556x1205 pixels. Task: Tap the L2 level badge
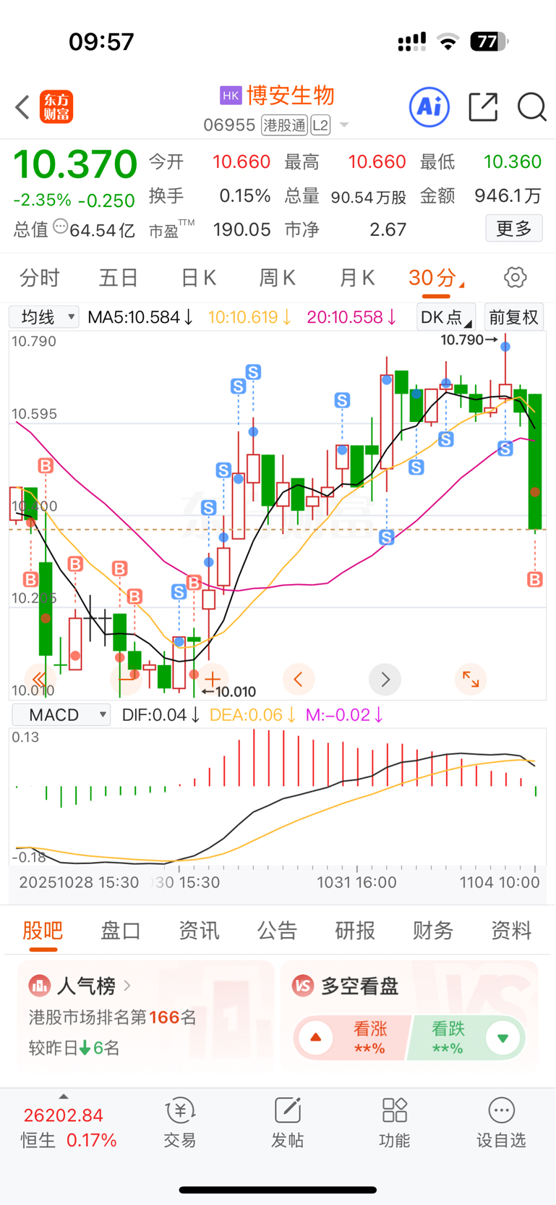[x=320, y=125]
